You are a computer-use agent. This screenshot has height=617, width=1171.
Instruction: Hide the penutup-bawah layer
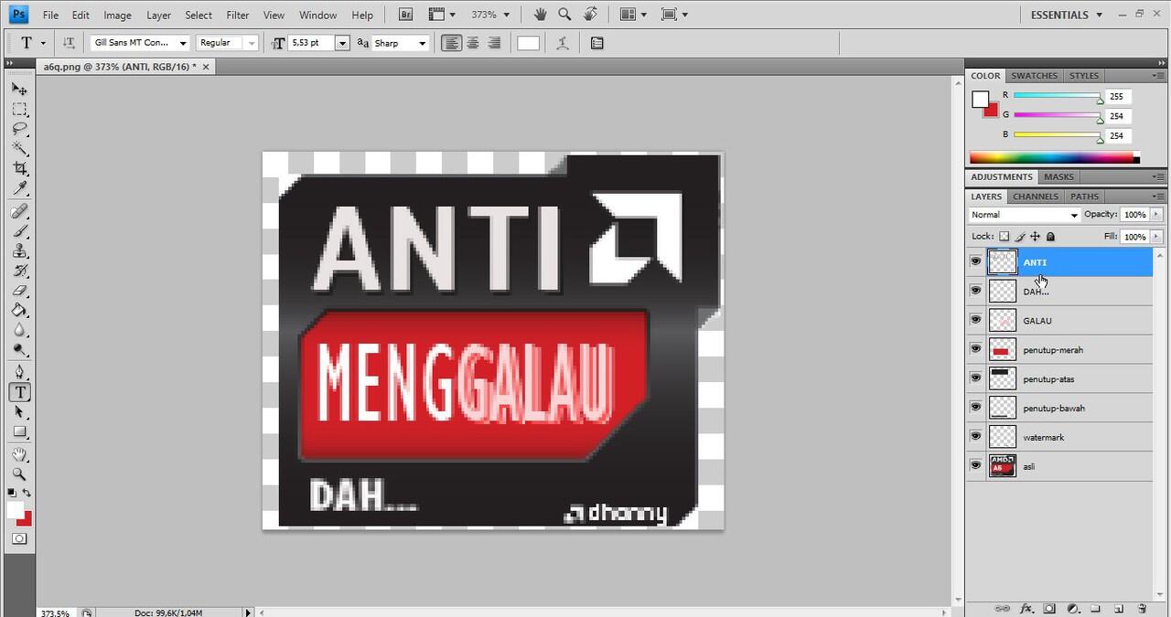coord(975,408)
